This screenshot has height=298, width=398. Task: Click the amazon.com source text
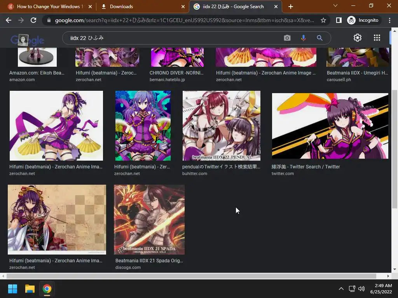(x=22, y=80)
